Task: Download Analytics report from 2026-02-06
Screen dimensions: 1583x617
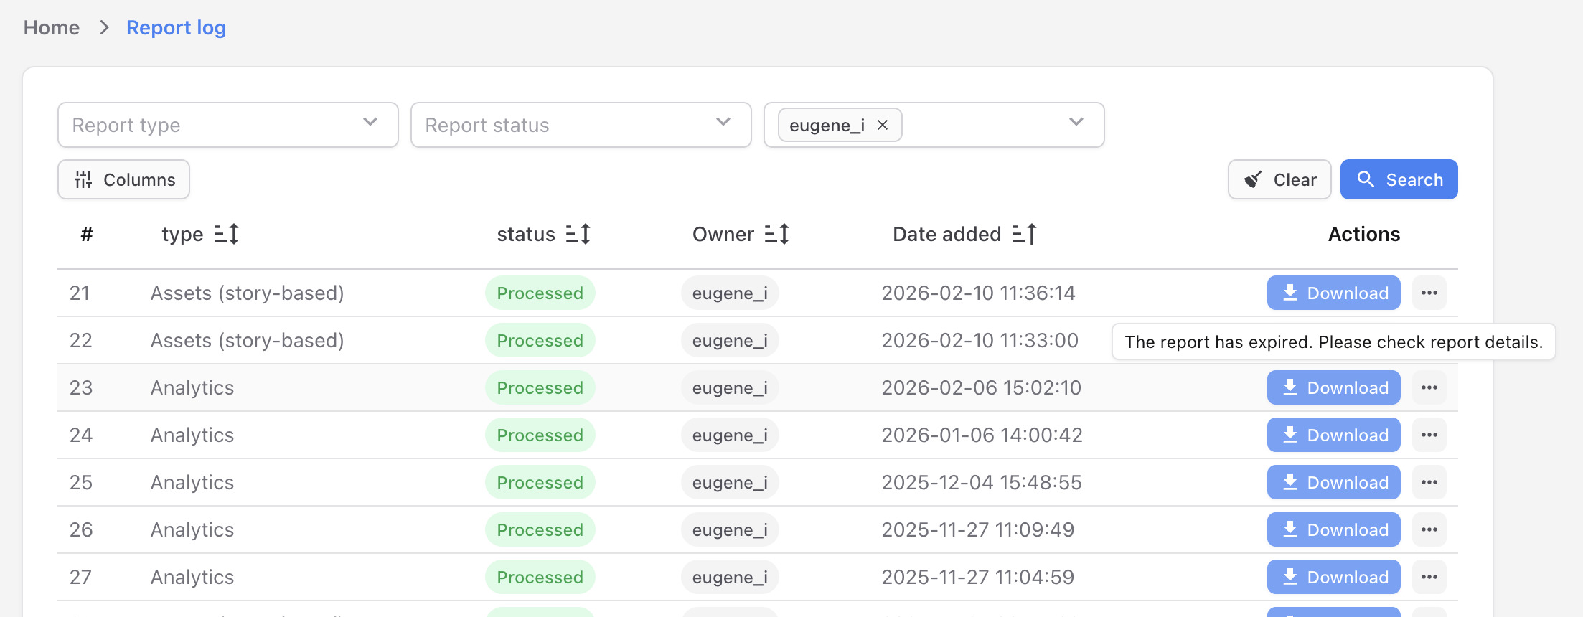Action: point(1333,387)
